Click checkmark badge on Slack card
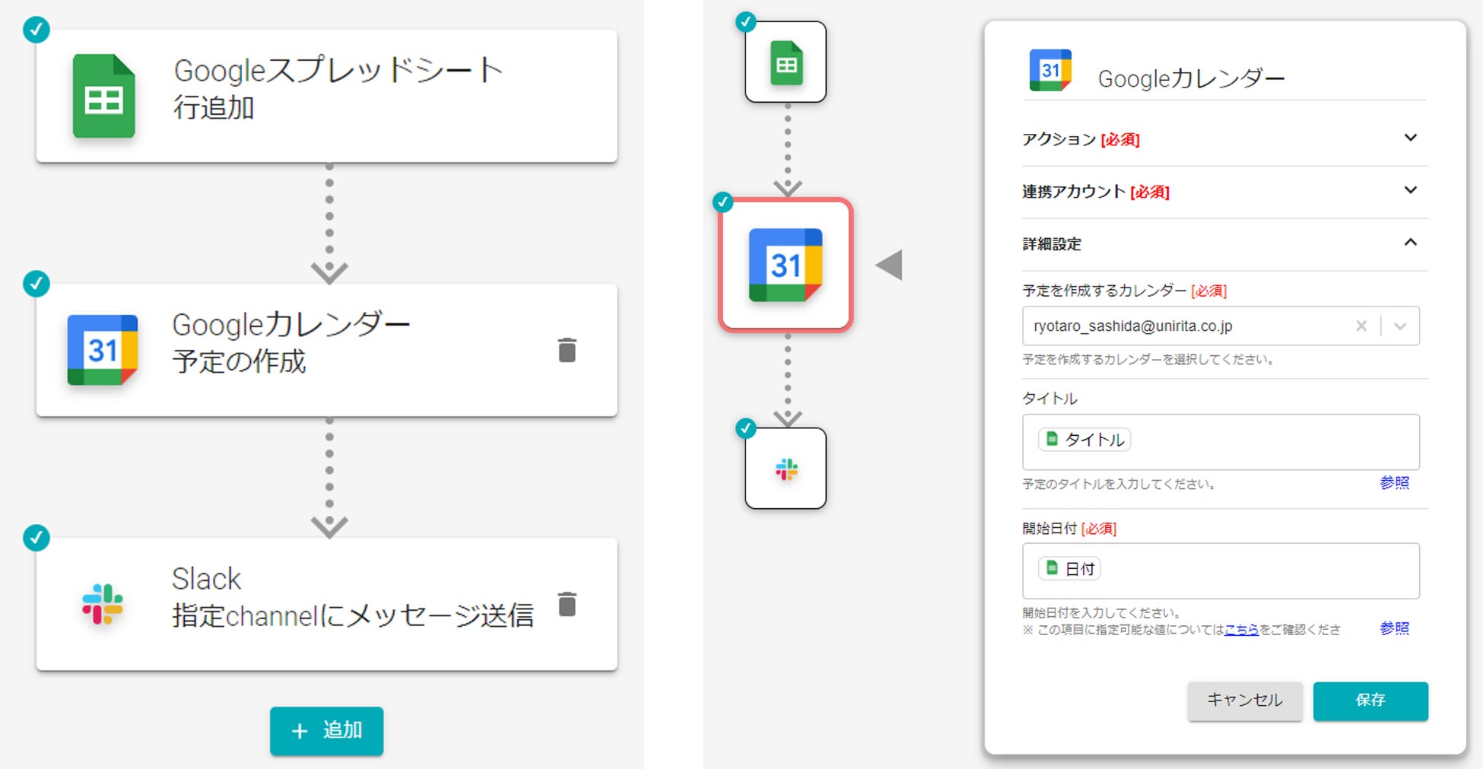Viewport: 1483px width, 769px height. tap(37, 538)
